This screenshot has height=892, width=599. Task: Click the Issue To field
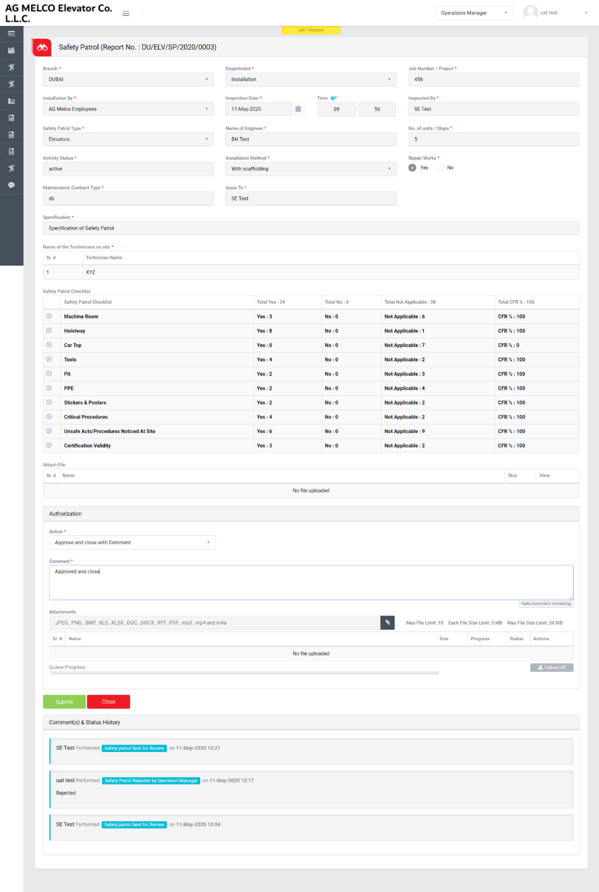tap(311, 198)
